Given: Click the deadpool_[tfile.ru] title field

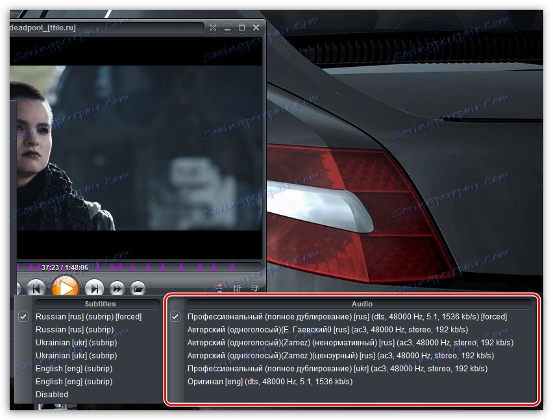Looking at the screenshot, I should click(104, 27).
